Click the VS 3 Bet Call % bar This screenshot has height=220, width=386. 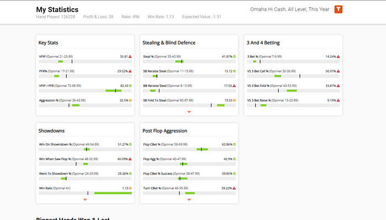293,76
